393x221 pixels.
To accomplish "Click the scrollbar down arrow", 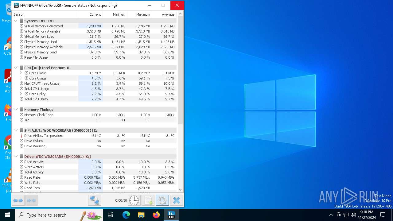I will (x=181, y=190).
